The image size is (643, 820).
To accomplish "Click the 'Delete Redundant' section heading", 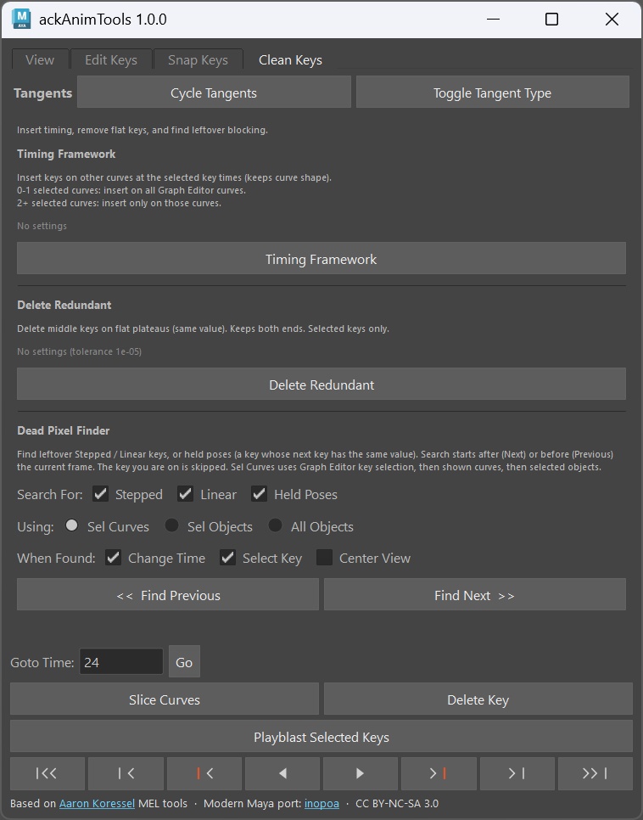I will (x=64, y=305).
